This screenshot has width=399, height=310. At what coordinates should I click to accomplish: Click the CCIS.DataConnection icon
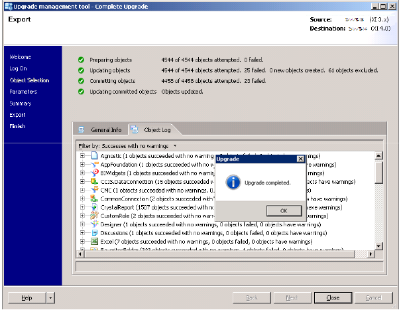click(93, 181)
